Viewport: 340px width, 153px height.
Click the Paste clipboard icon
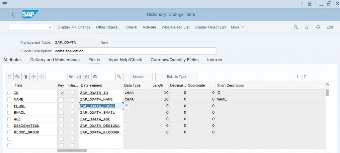pos(25,76)
